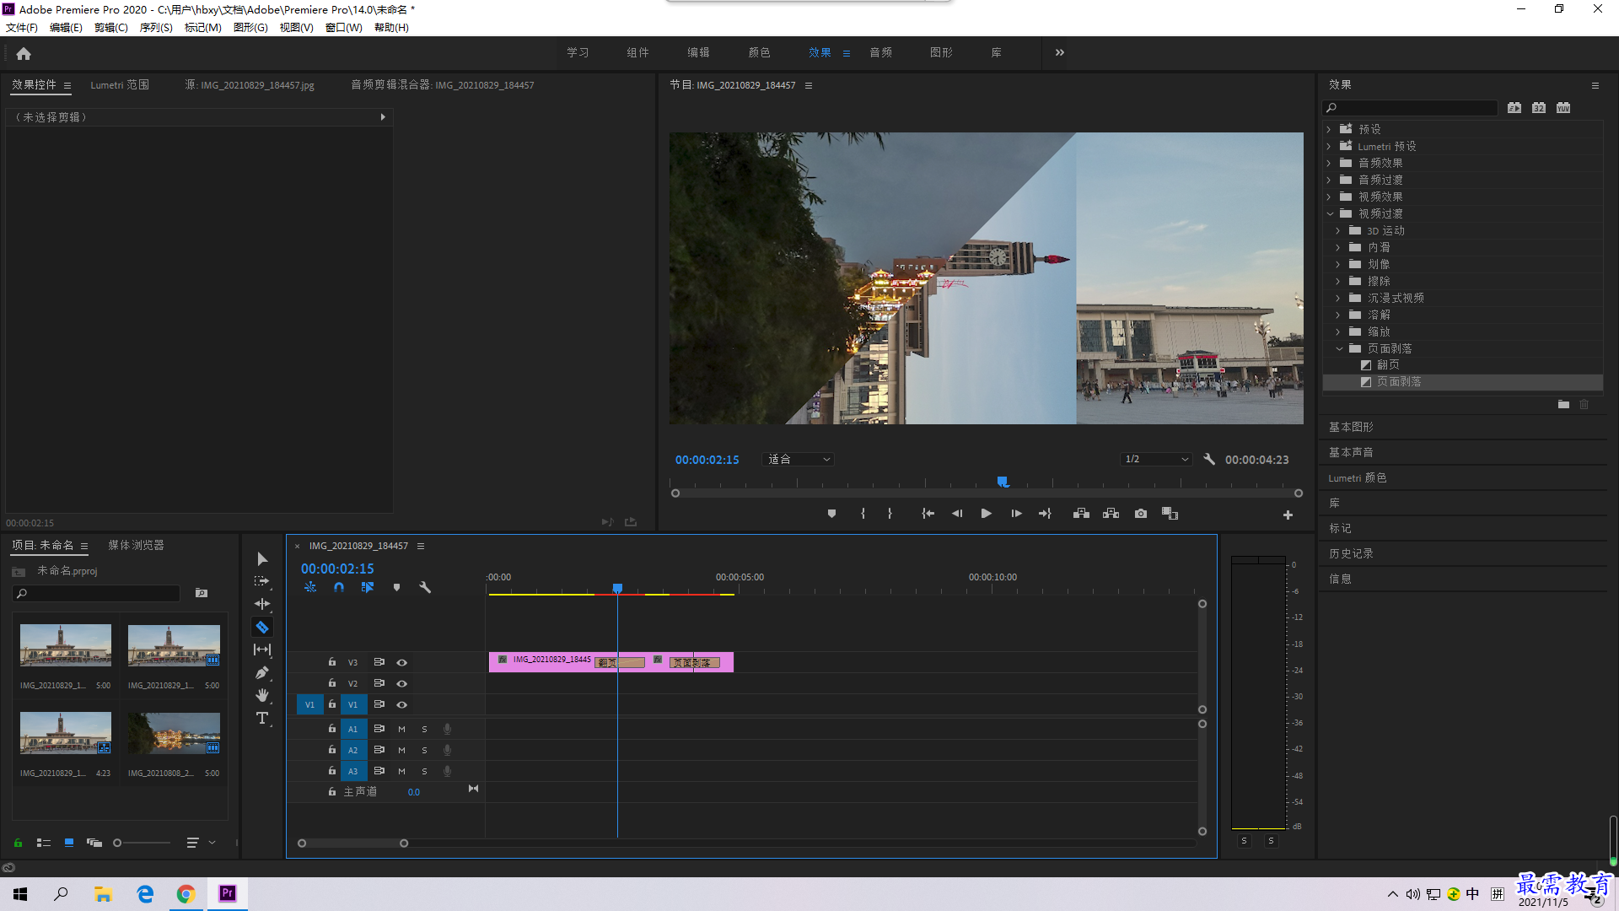Collapse the 视频过渡 folder
This screenshot has width=1619, height=911.
(1330, 213)
